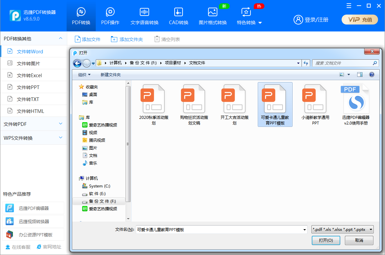Image resolution: width=385 pixels, height=255 pixels.
Task: Click the help question mark icon
Action: 372,75
